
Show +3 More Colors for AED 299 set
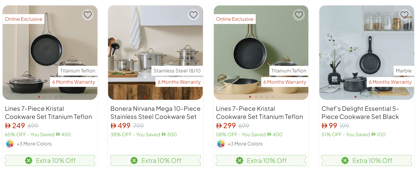click(x=245, y=144)
